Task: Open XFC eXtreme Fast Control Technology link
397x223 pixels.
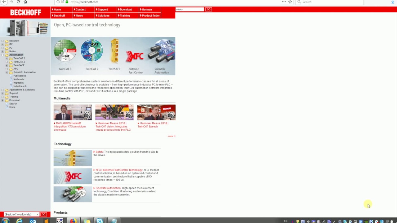Action: click(119, 170)
